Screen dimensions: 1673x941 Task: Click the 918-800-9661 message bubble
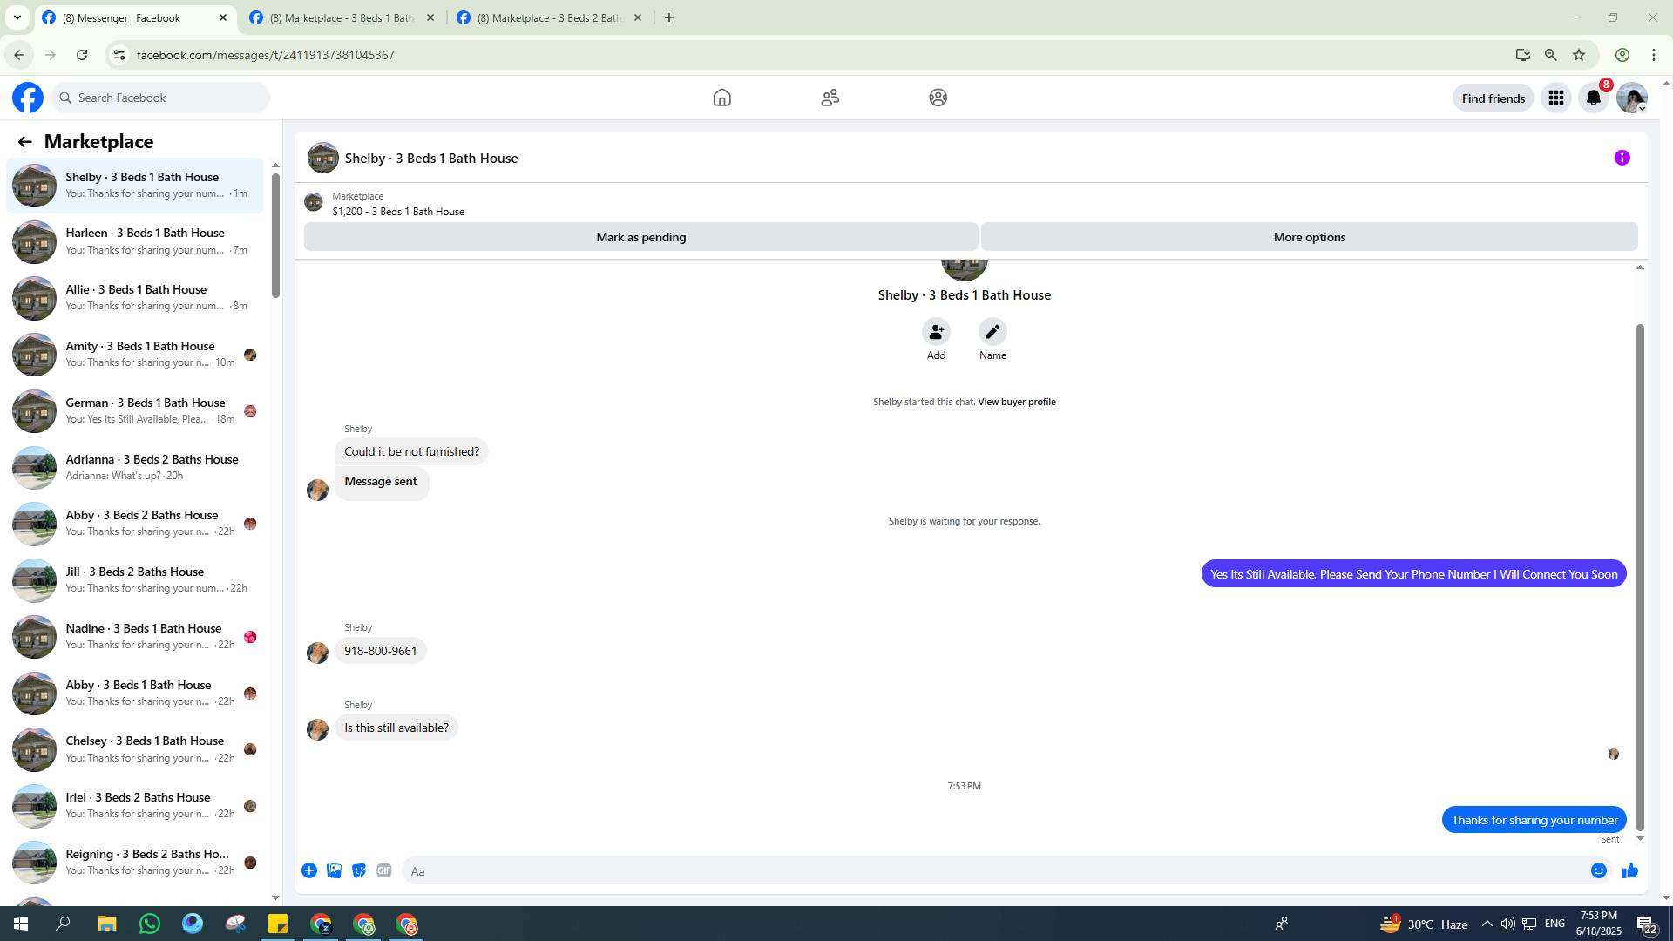click(x=380, y=651)
